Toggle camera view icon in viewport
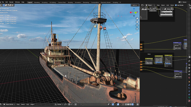The image size is (191, 107). coord(137,25)
